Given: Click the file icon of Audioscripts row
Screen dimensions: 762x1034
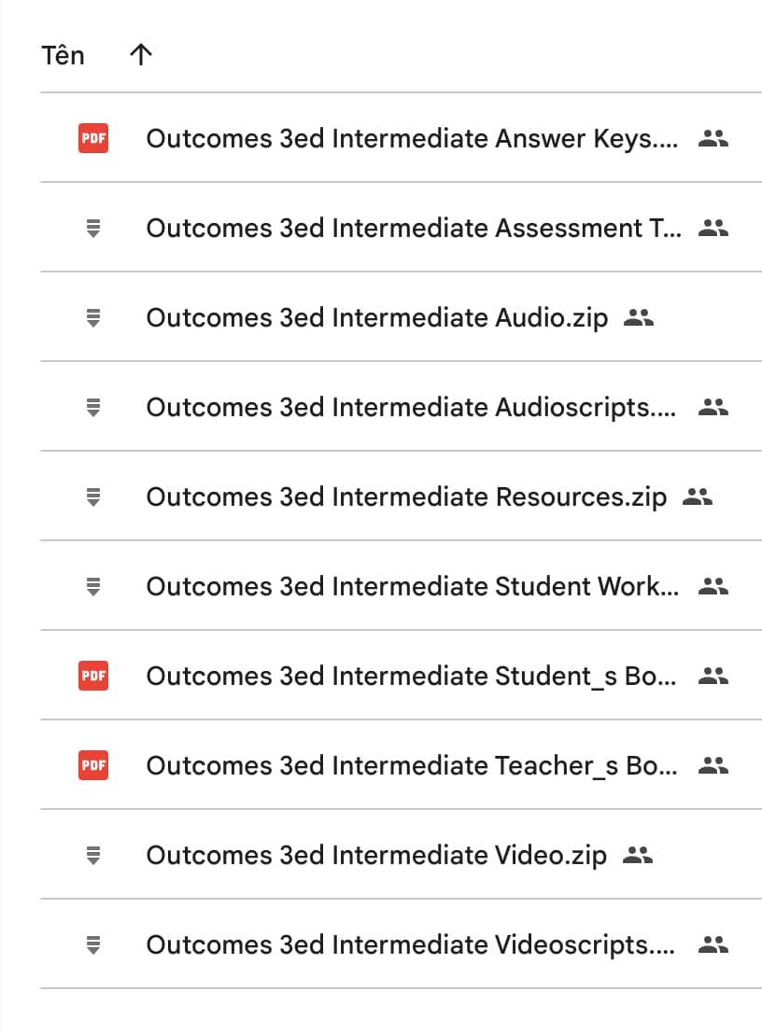Looking at the screenshot, I should coord(93,408).
